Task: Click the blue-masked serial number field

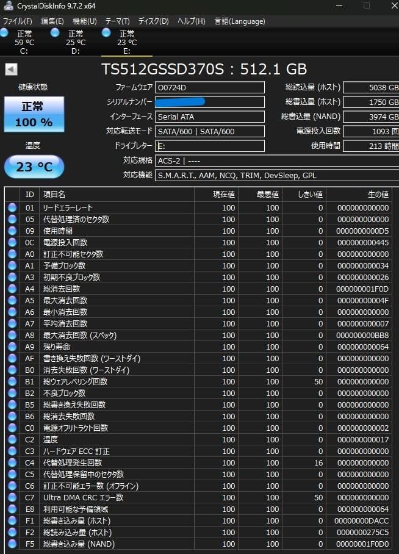Action: [210, 102]
